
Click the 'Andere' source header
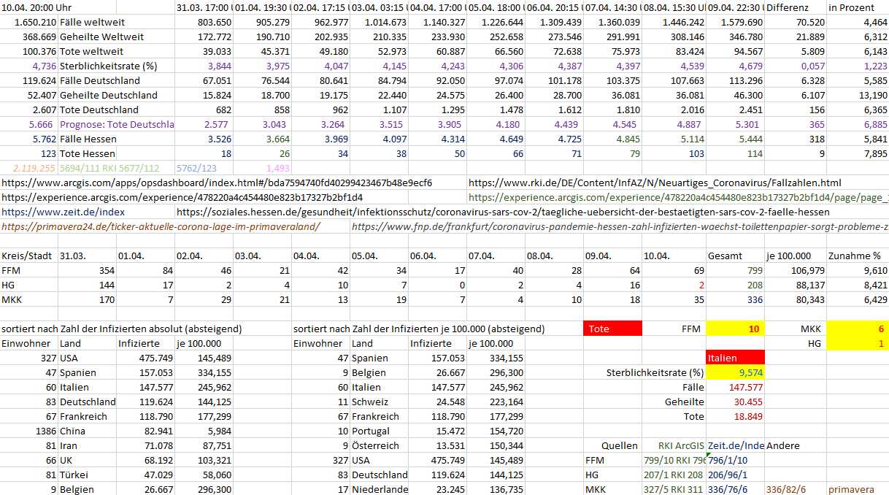coord(783,445)
